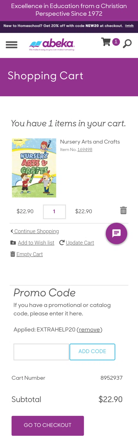Click the Empty Cart trash icon
This screenshot has width=138, height=444.
point(13,254)
